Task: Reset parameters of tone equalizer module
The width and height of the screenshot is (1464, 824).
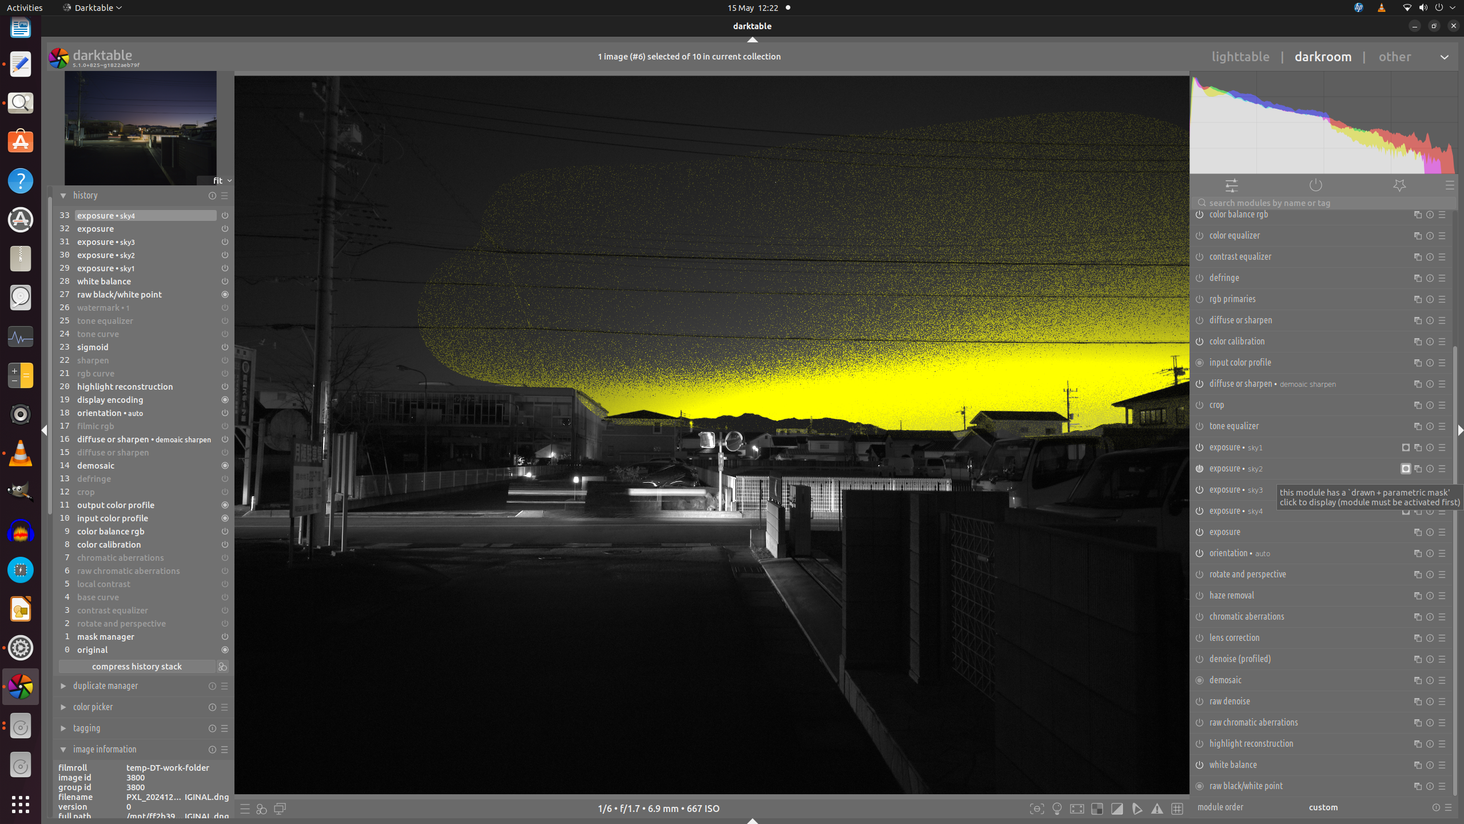Action: (x=1430, y=426)
